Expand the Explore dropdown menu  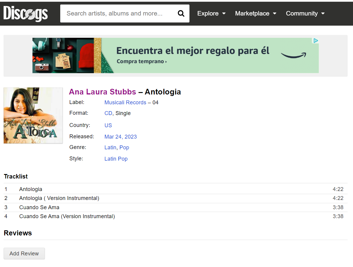point(211,13)
